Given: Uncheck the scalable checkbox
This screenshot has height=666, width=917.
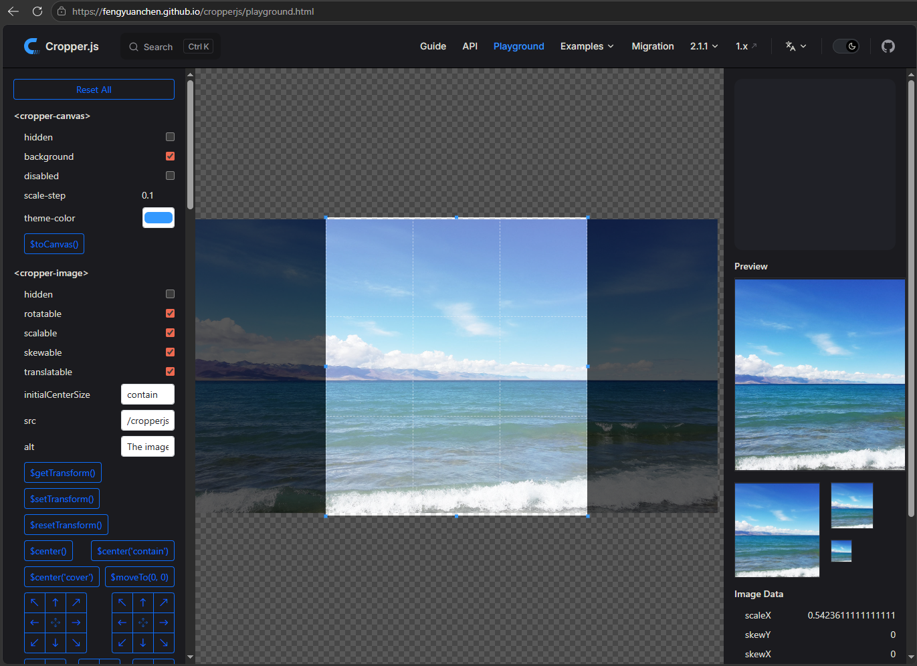Looking at the screenshot, I should pyautogui.click(x=170, y=332).
